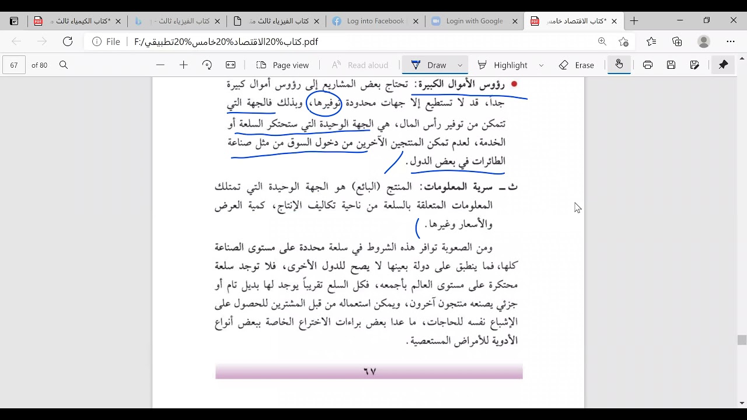Rotate the PDF page
The height and width of the screenshot is (420, 747).
pyautogui.click(x=207, y=65)
